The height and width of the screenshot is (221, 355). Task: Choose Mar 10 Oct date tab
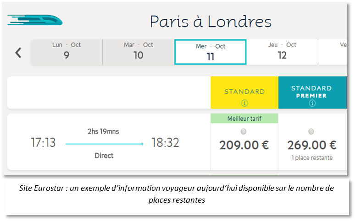139,52
